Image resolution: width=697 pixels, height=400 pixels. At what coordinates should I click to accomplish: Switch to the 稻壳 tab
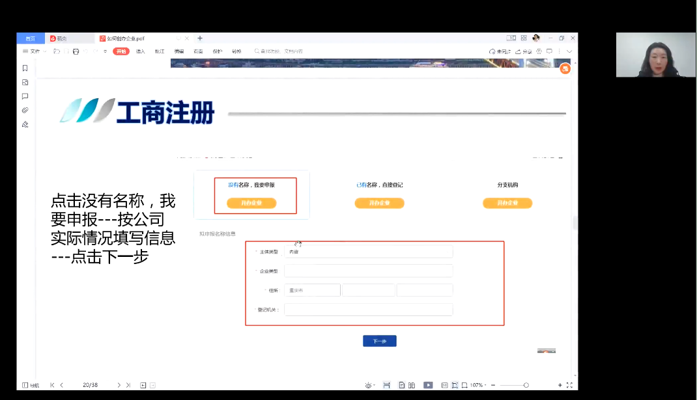(69, 38)
